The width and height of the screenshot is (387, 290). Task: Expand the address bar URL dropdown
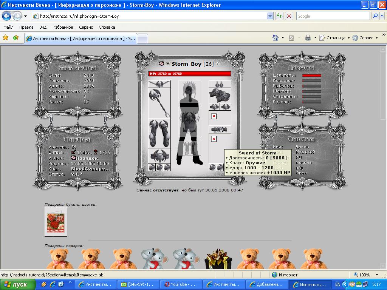[x=270, y=16]
